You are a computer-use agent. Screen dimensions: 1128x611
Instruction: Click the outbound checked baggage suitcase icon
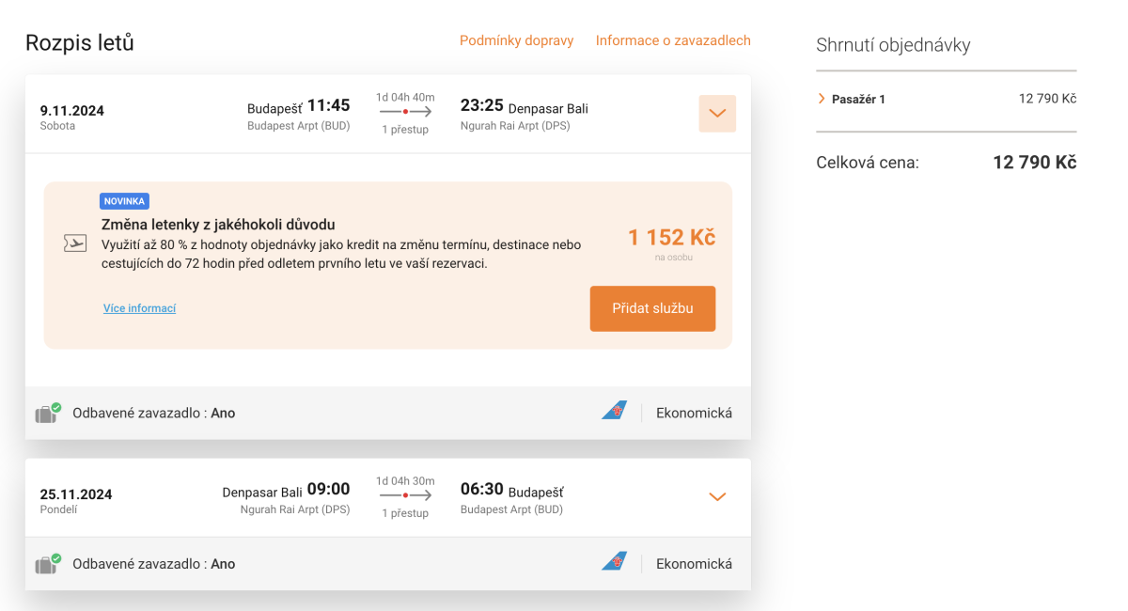pyautogui.click(x=47, y=414)
